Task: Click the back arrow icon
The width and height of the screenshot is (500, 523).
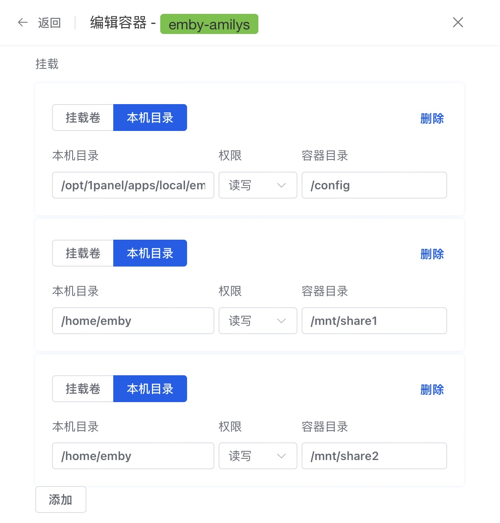Action: [23, 22]
